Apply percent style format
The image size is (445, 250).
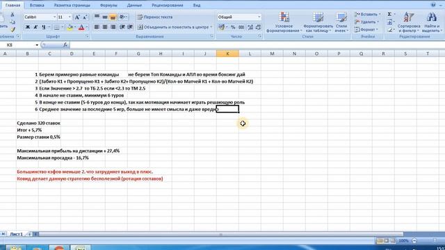click(233, 27)
